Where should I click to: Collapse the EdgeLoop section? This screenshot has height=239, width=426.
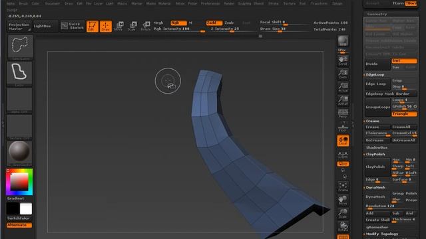375,74
